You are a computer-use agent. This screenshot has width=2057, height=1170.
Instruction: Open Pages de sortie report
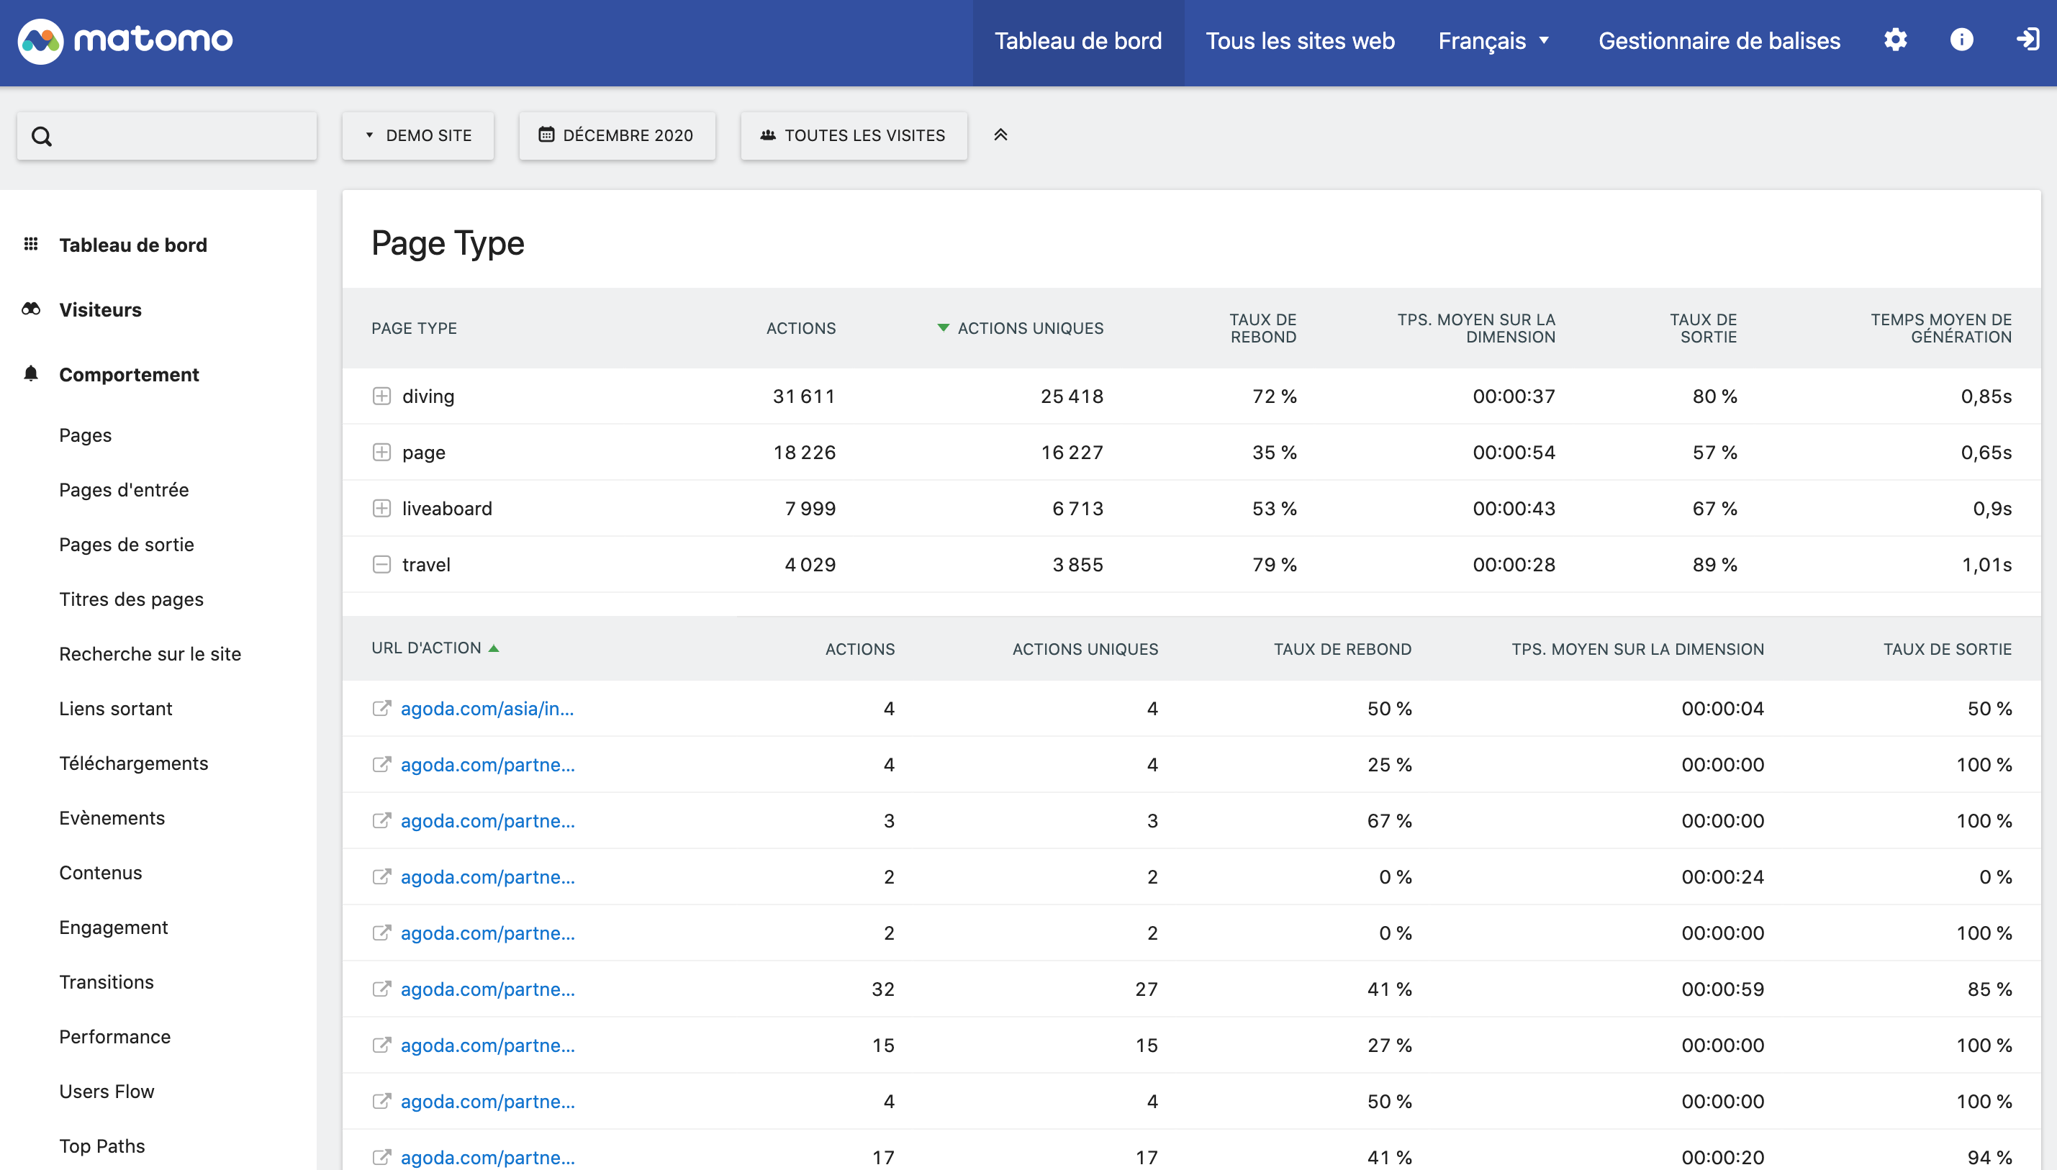(126, 545)
